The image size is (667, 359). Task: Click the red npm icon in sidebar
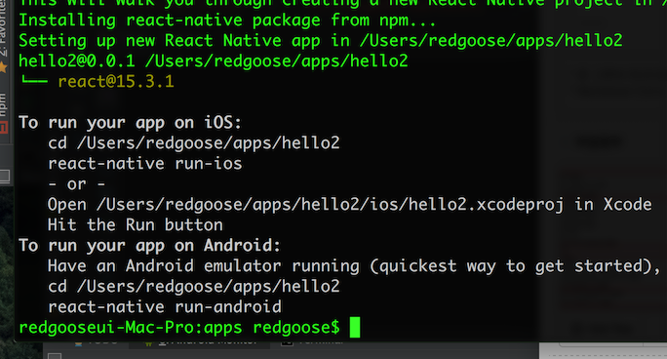[x=3, y=127]
